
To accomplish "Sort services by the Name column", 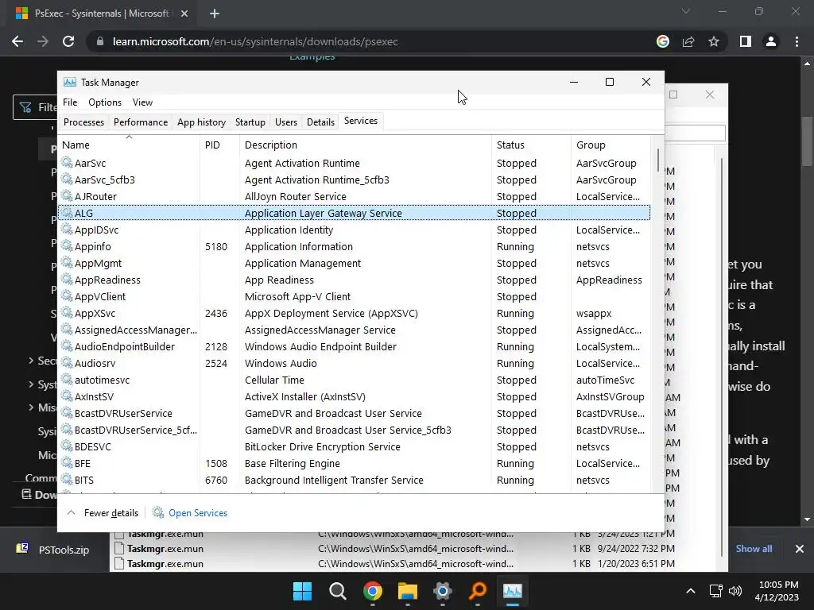I will 129,145.
